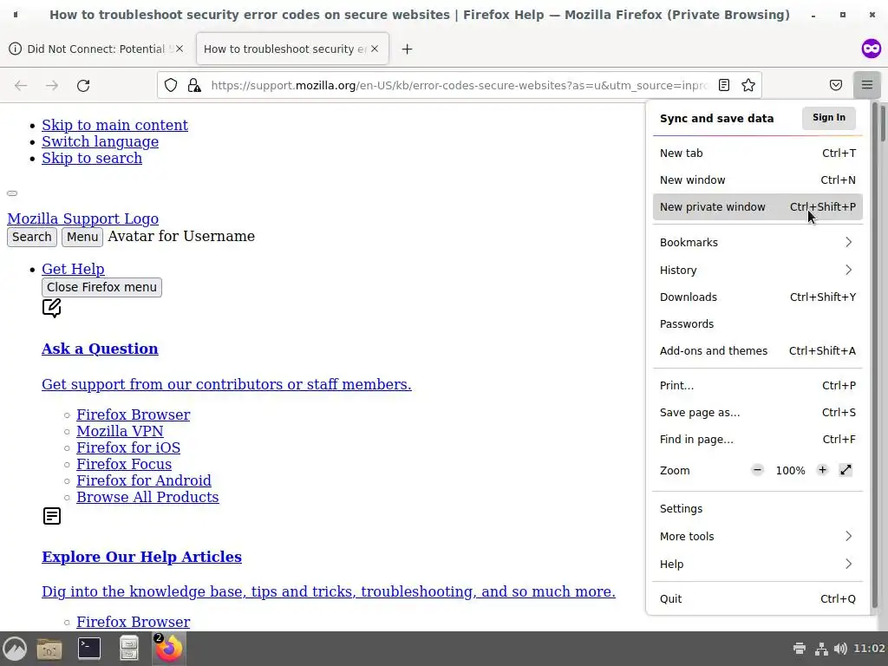Click the page Search button

tap(32, 237)
